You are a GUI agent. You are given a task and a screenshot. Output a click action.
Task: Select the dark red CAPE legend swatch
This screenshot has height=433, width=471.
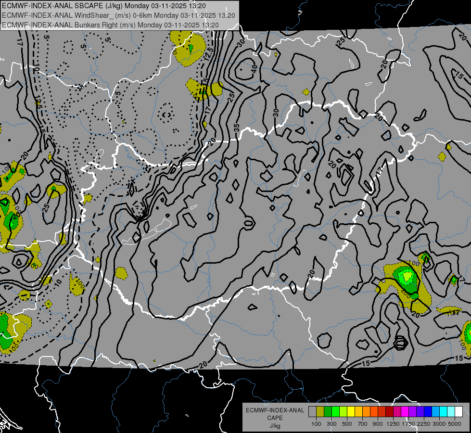(x=389, y=411)
